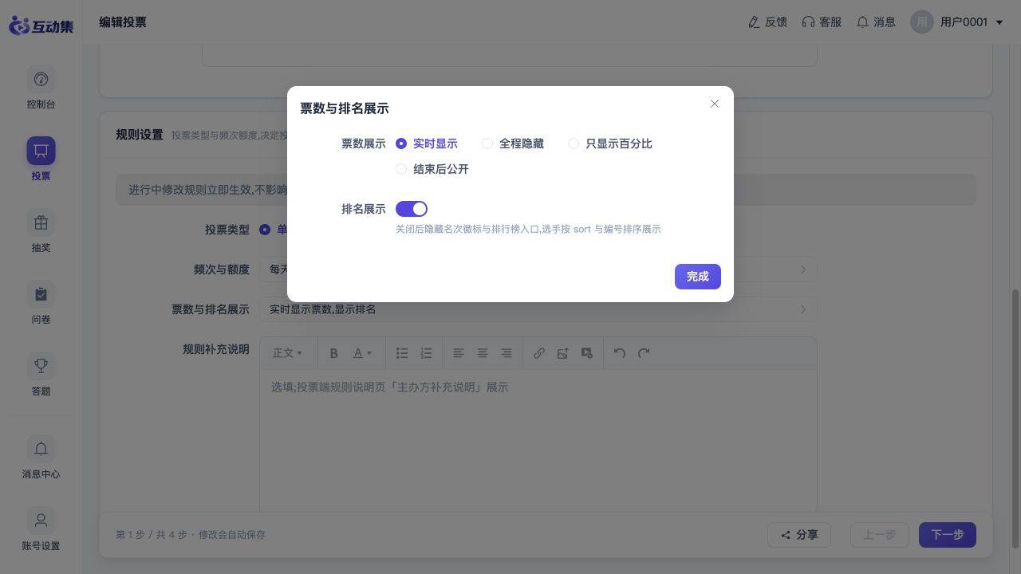Toggle the 排名展示 ranking switch

[412, 209]
